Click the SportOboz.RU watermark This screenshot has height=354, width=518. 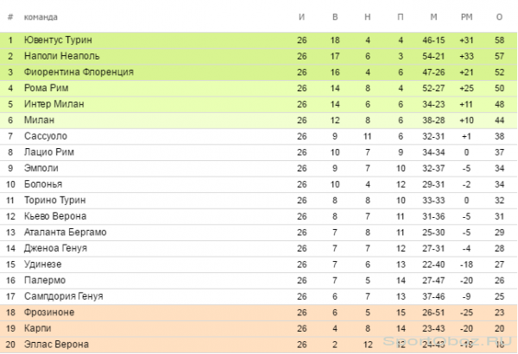(x=447, y=341)
